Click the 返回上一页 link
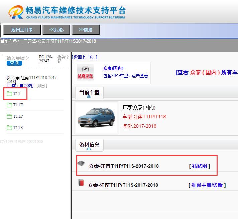Viewport: 238px width, 219px height. [85, 57]
